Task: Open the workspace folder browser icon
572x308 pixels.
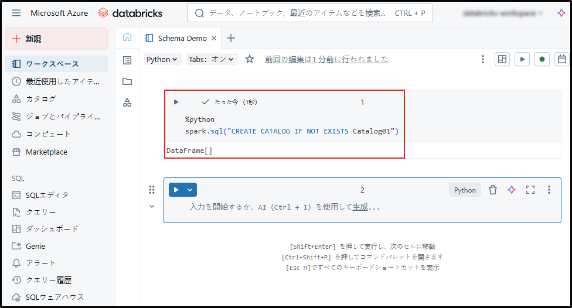Action: (x=127, y=81)
